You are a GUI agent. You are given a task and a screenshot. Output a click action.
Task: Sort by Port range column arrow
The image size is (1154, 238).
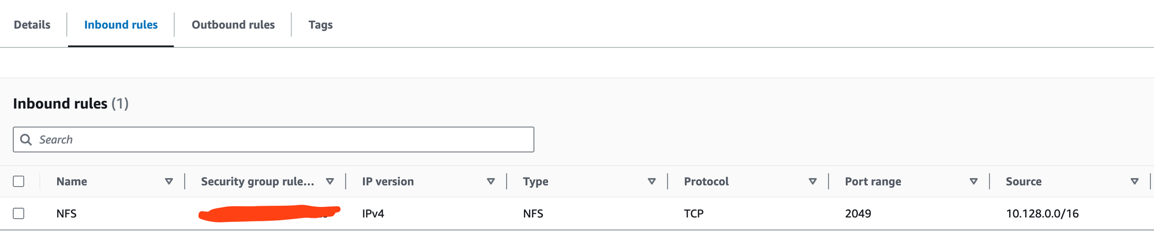974,182
